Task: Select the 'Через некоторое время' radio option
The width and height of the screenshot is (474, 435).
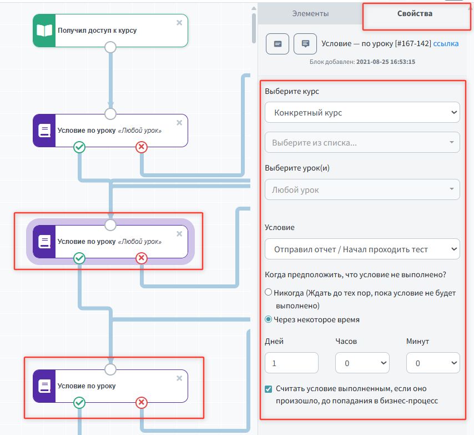Action: [269, 319]
